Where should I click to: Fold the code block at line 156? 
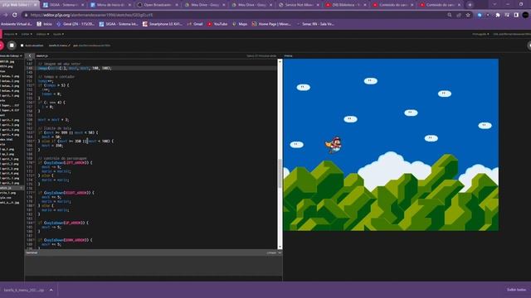point(34,103)
